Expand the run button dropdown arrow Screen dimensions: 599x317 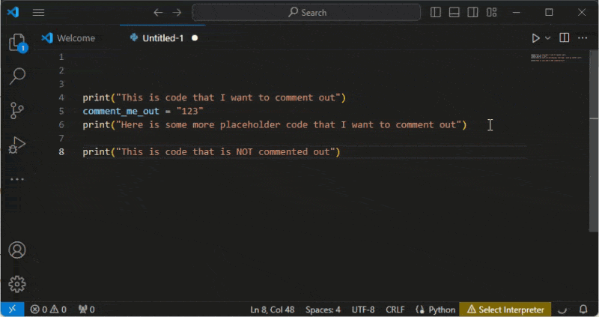548,38
